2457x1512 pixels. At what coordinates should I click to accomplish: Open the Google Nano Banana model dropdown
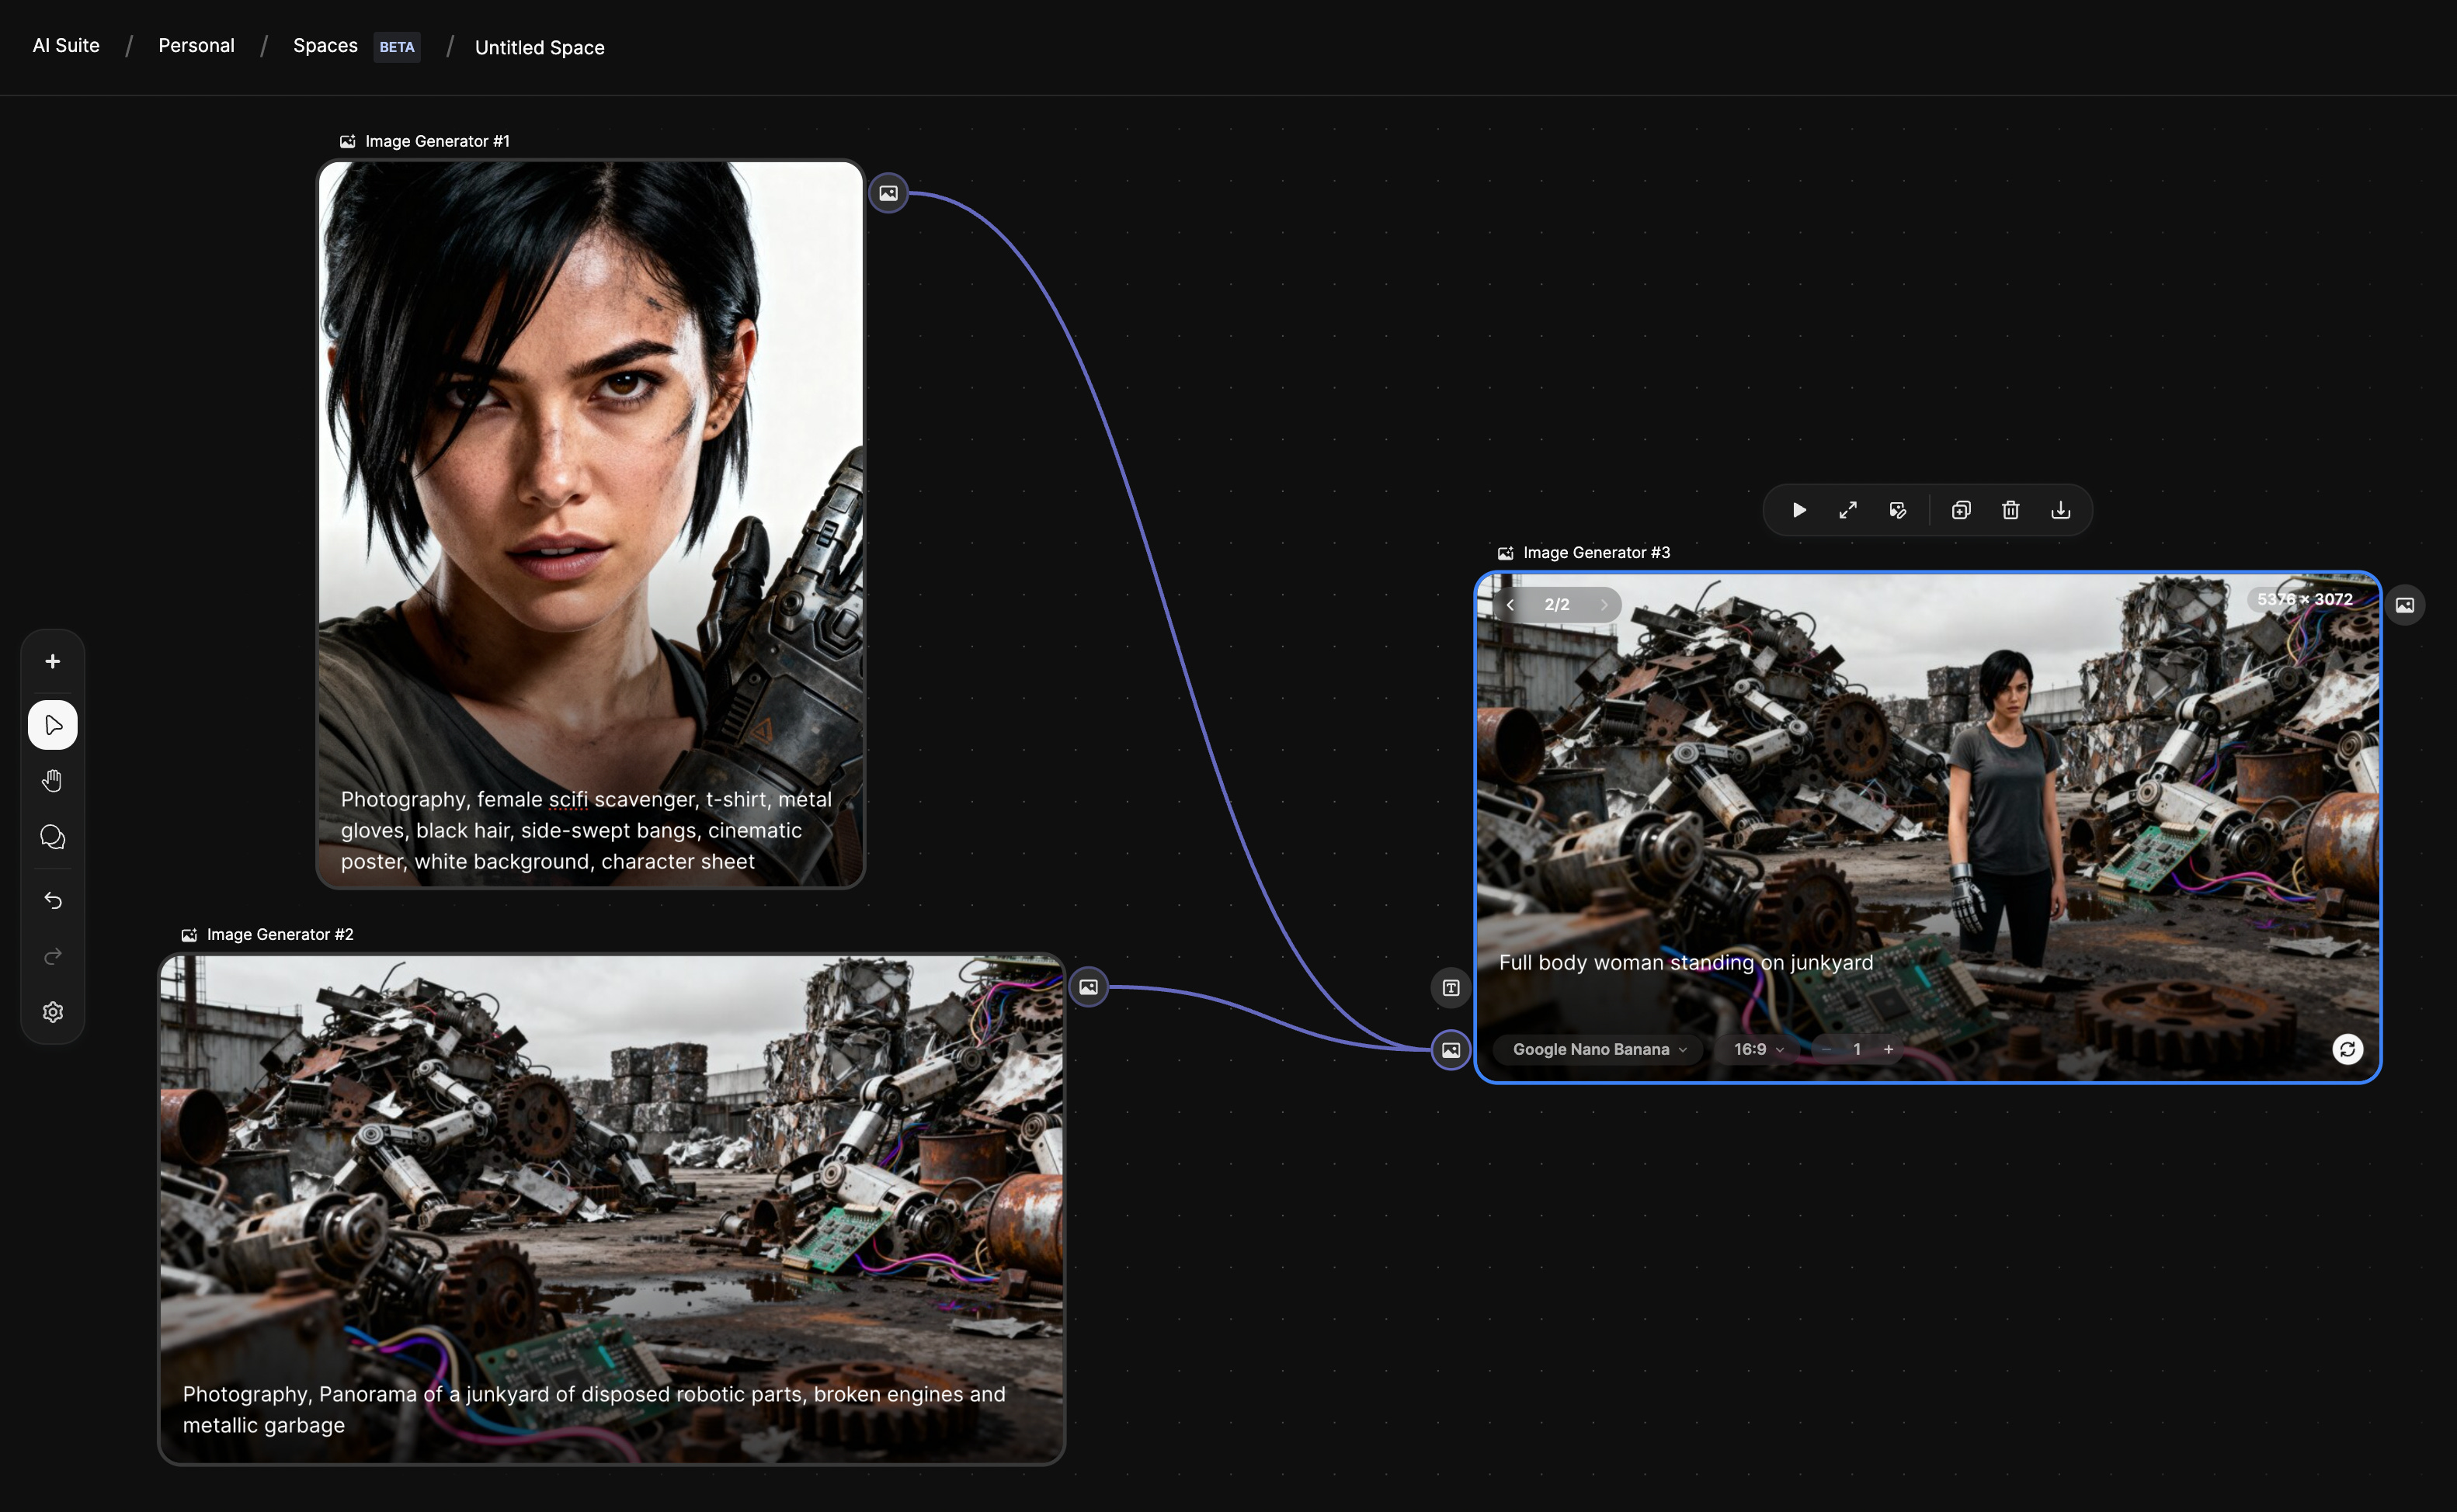pos(1599,1049)
